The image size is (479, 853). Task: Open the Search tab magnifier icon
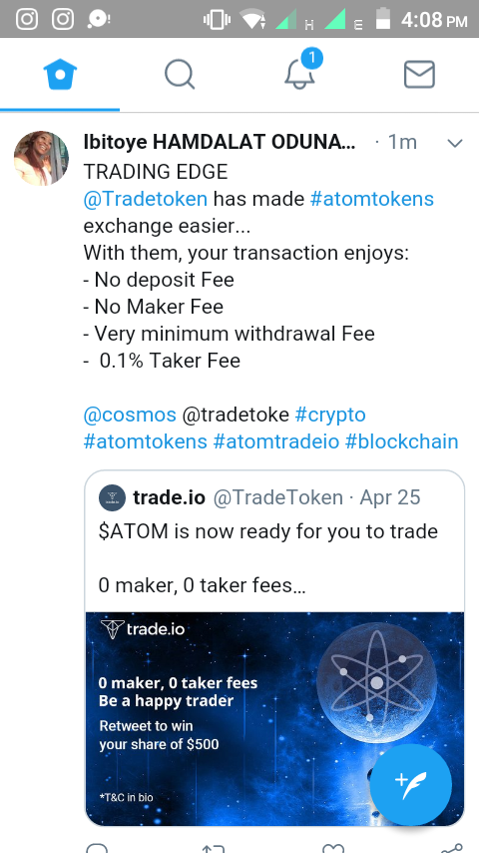[x=180, y=75]
